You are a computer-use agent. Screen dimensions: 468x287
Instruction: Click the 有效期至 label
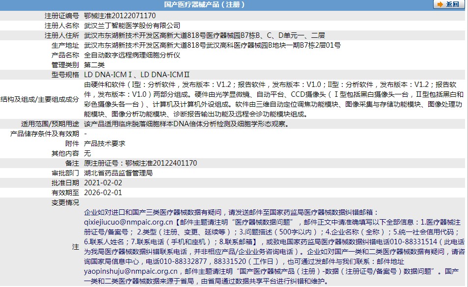65,193
